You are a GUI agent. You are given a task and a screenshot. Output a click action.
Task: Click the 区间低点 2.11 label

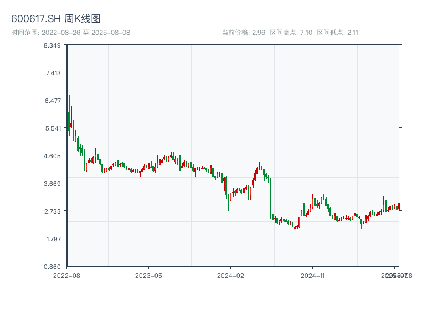pyautogui.click(x=337, y=33)
